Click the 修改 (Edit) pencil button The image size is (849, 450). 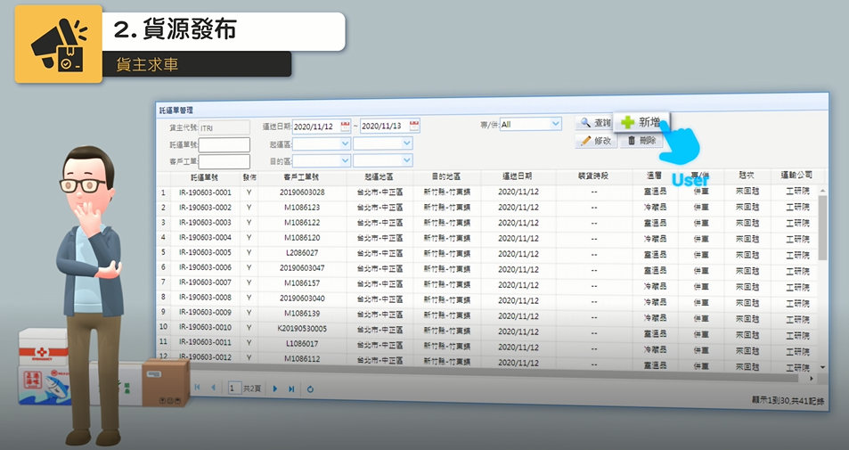tap(596, 141)
